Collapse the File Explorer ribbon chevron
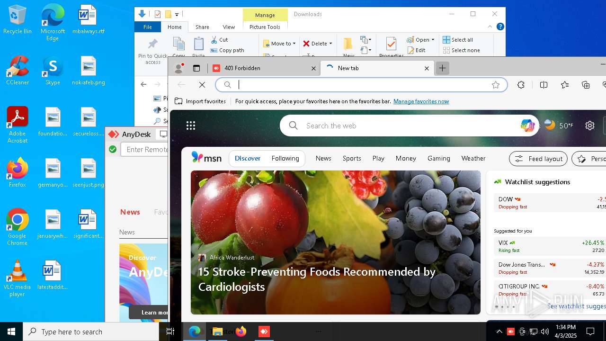Screen dimensions: 606x341 (490, 27)
